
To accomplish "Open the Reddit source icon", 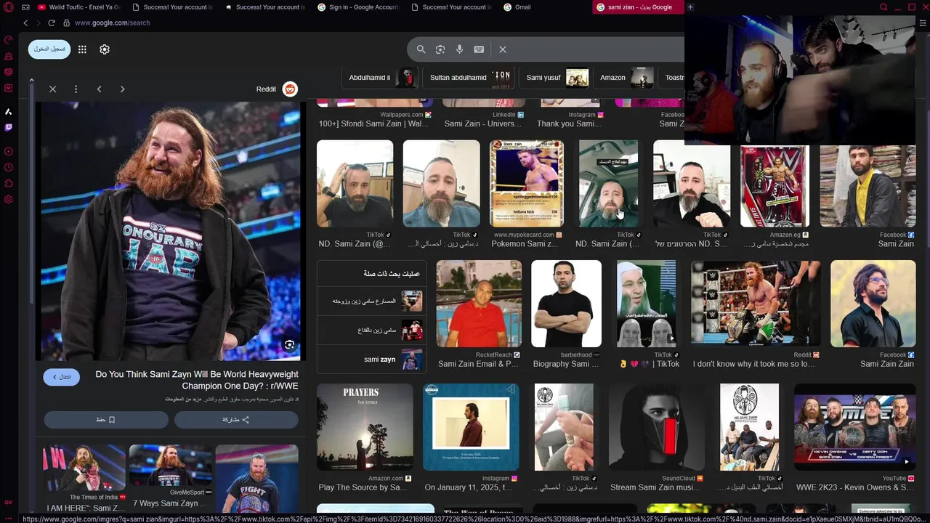I will [x=290, y=89].
